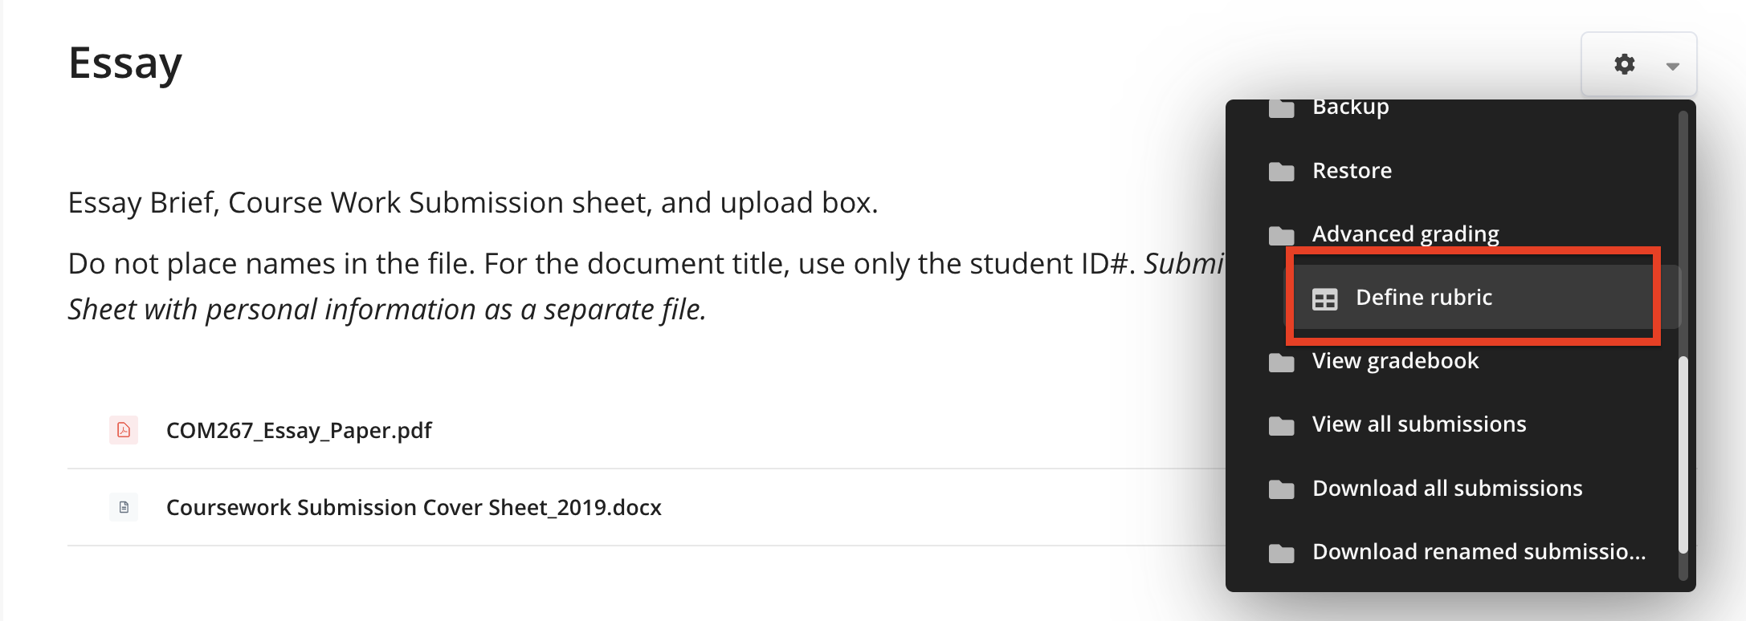Click the Define rubric grid icon
Viewport: 1746px width, 621px height.
pos(1324,298)
